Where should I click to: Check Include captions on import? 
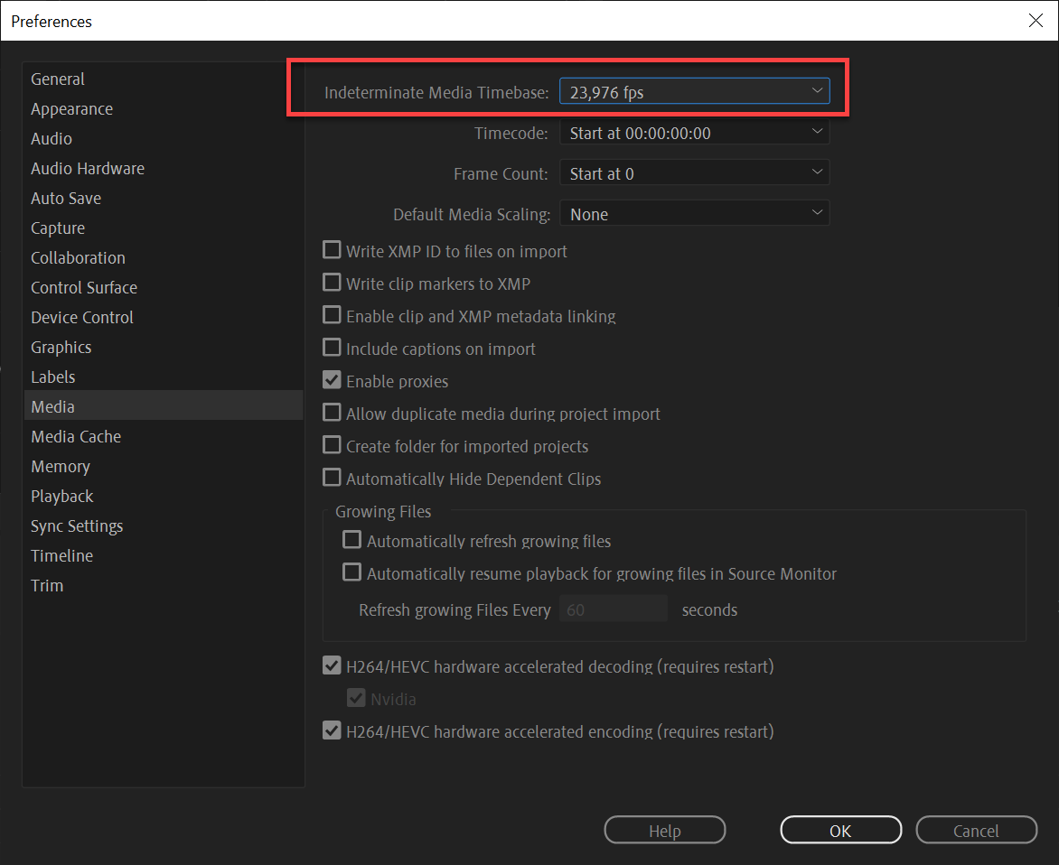pyautogui.click(x=332, y=348)
